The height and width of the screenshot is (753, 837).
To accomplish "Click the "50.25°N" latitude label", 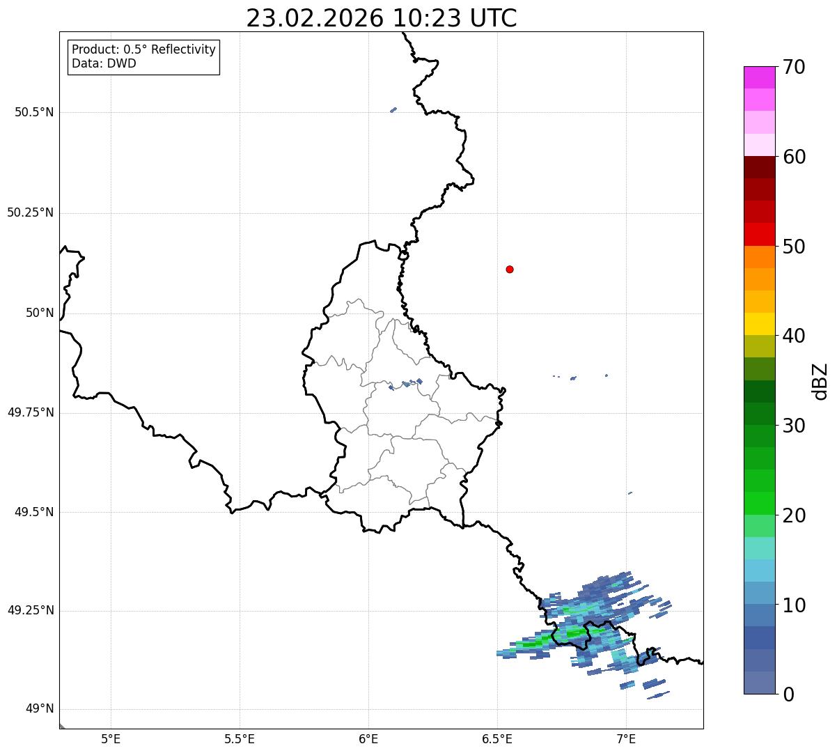I will pos(30,212).
